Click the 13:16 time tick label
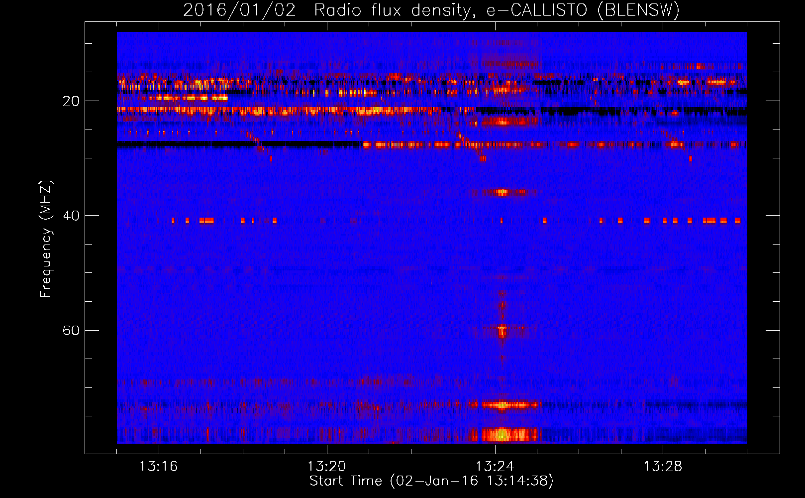The height and width of the screenshot is (498, 805). (x=159, y=467)
